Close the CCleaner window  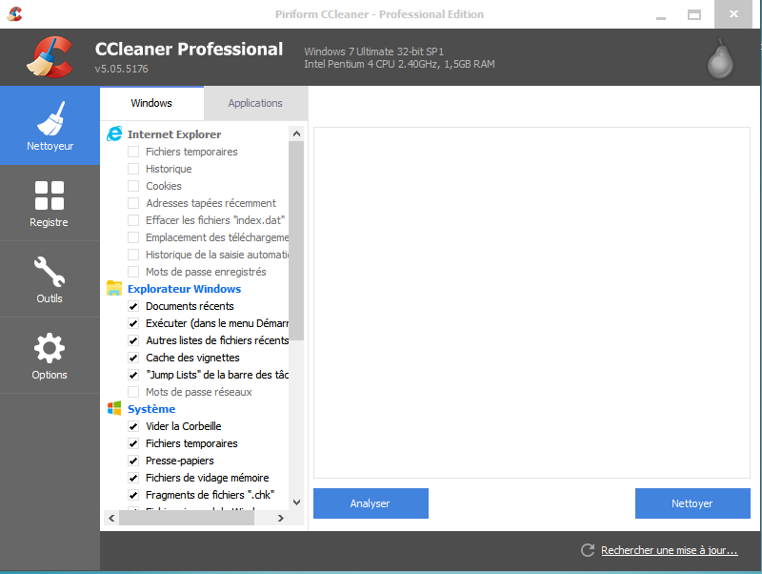click(733, 14)
